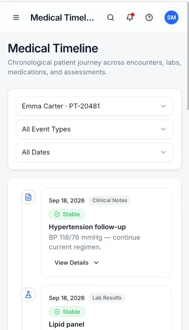Open the All Dates filter dropdown
Viewport: 189px width, 330px height.
(94, 152)
